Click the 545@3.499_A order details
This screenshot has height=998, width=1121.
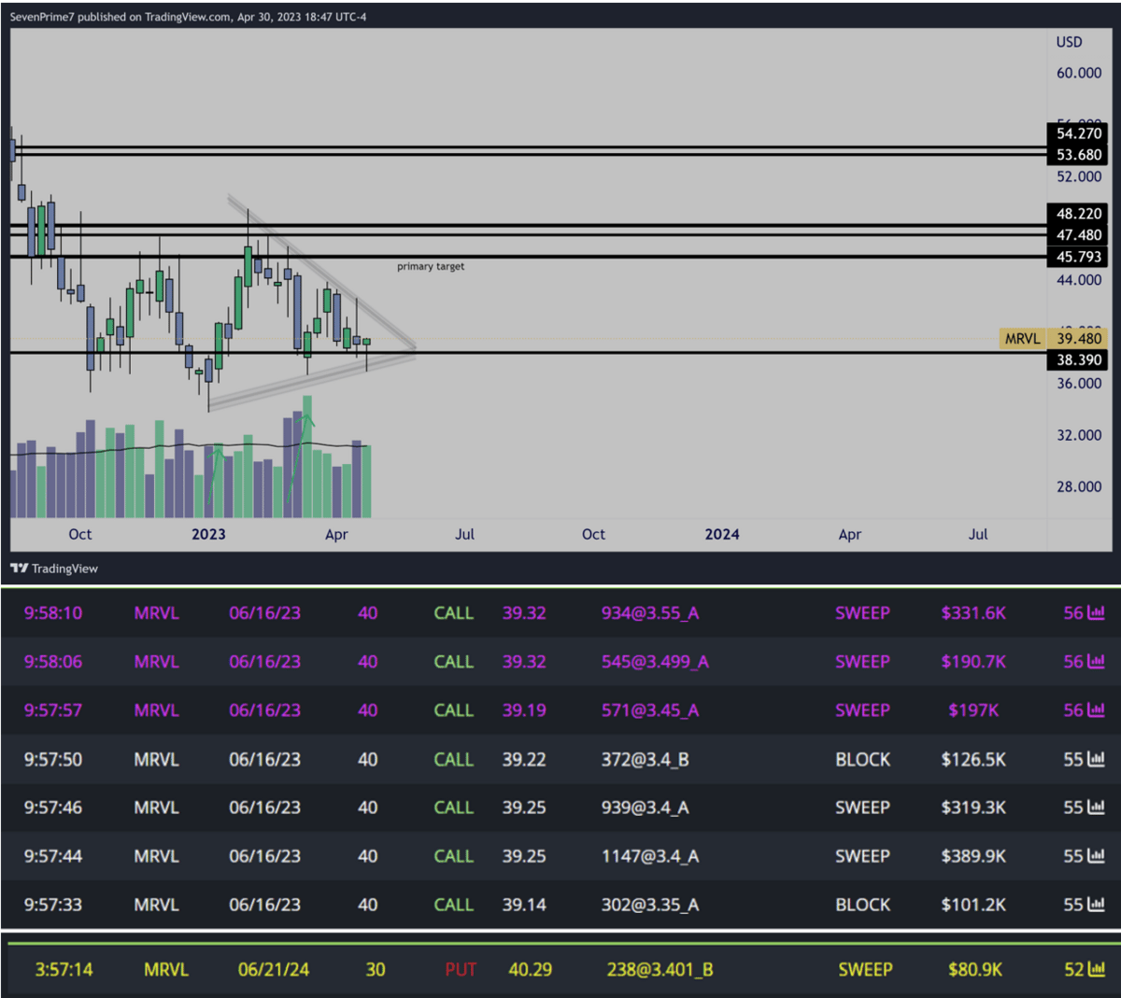pos(655,662)
